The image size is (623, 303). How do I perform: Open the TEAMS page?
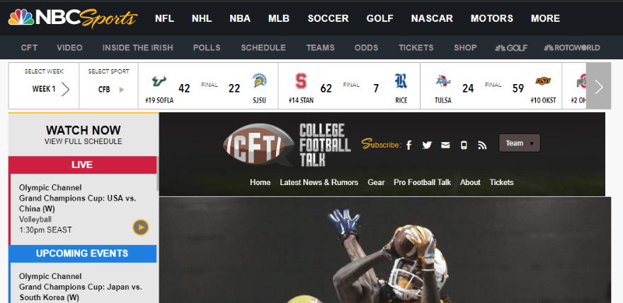coord(320,48)
